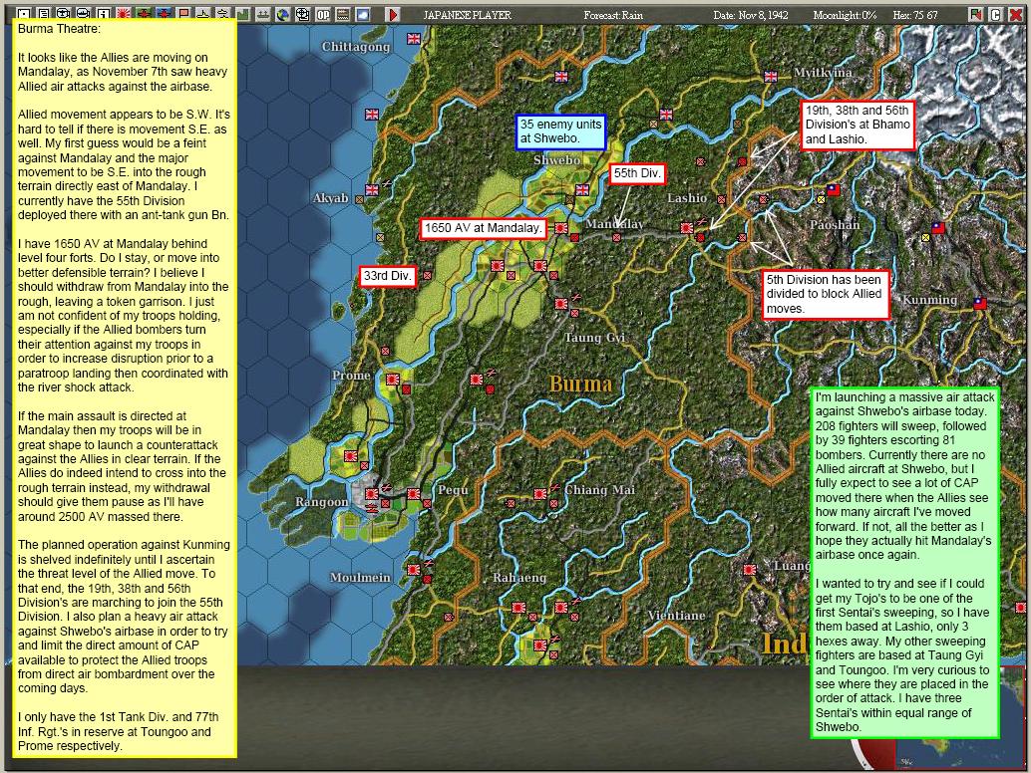Screen dimensions: 1031x773
Task: Click the small red flag toolbar icon
Action: tap(183, 14)
